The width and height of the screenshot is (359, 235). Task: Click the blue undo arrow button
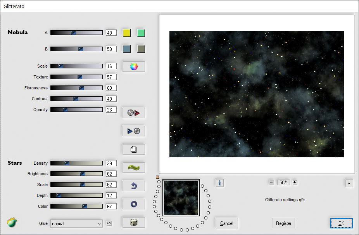pyautogui.click(x=134, y=186)
